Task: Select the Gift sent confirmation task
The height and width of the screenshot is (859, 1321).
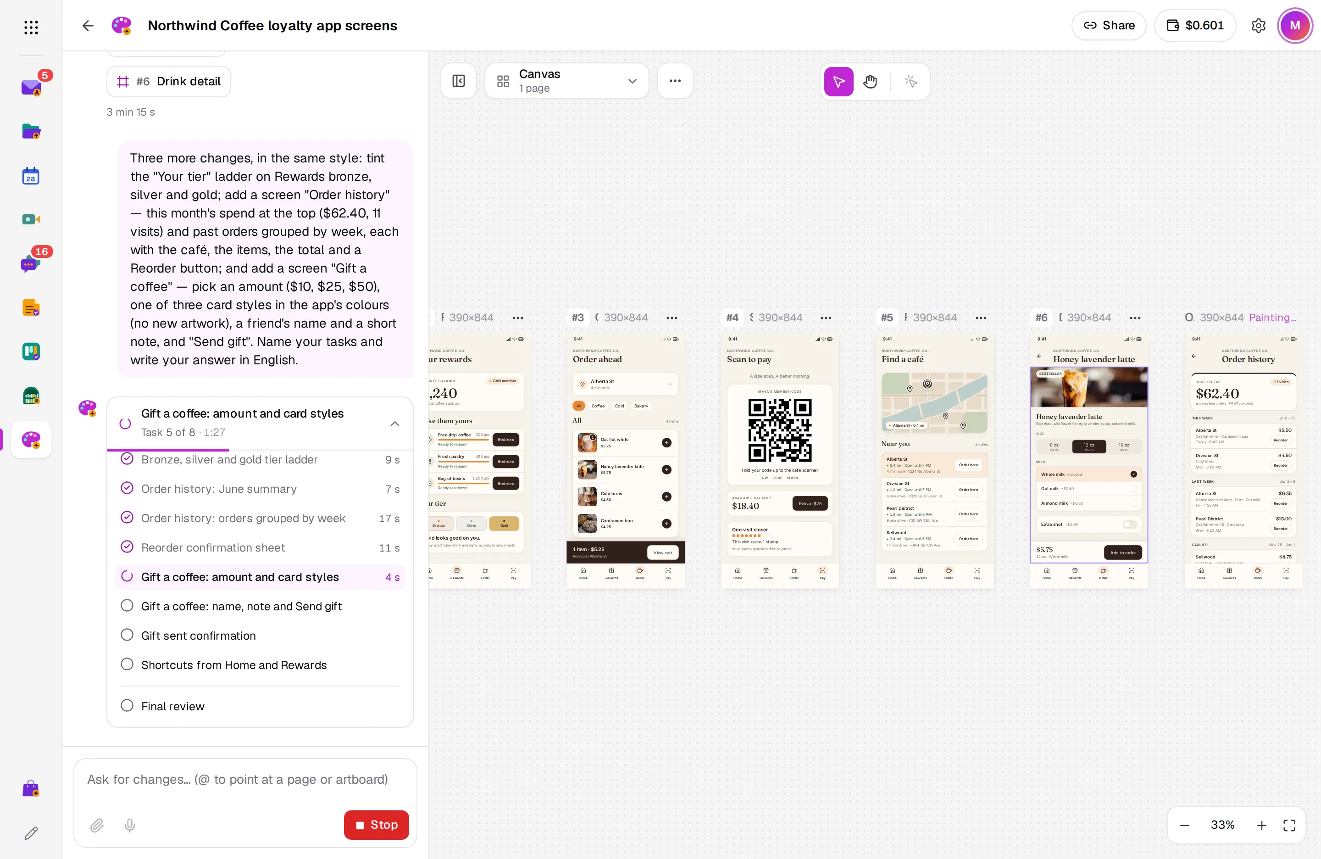Action: [x=260, y=636]
